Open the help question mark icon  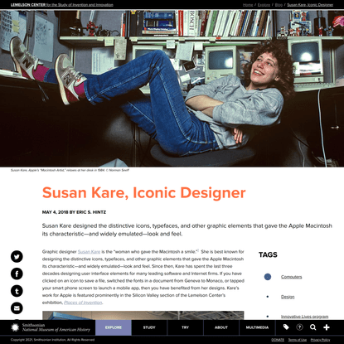pyautogui.click(x=299, y=327)
